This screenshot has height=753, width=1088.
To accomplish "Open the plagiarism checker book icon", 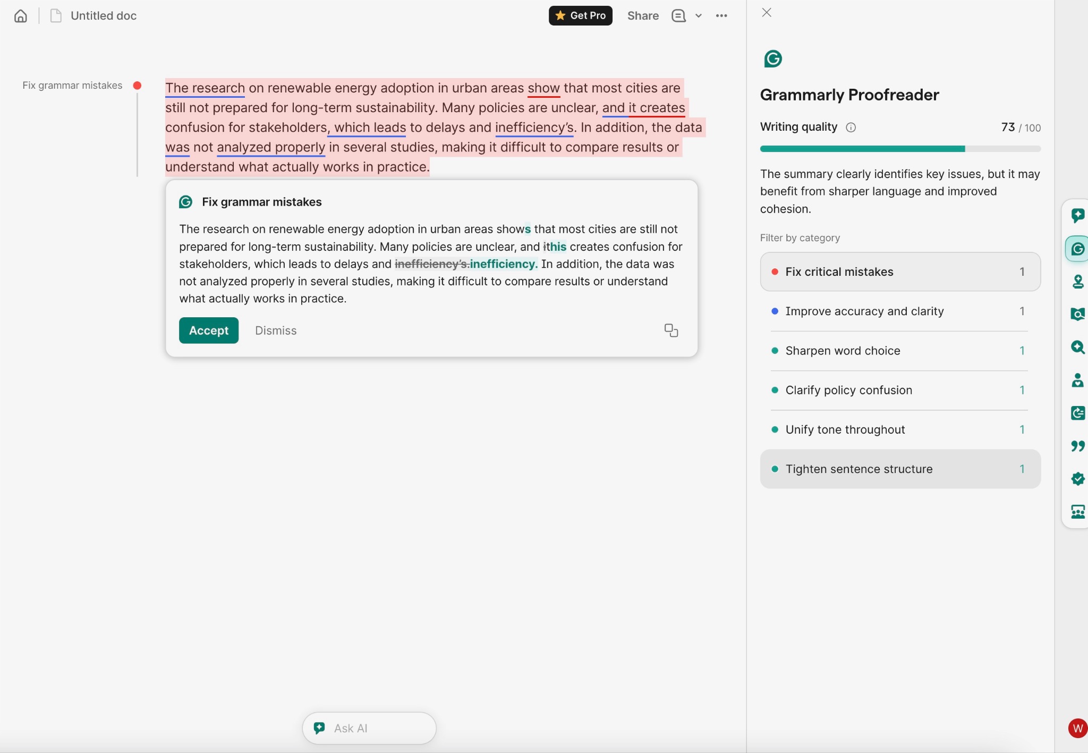I will (1078, 314).
